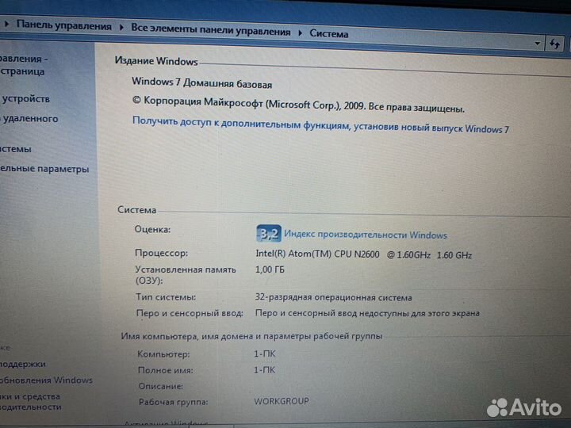The width and height of the screenshot is (571, 428).
Task: Click the Тип системы: label
Action: pyautogui.click(x=166, y=297)
